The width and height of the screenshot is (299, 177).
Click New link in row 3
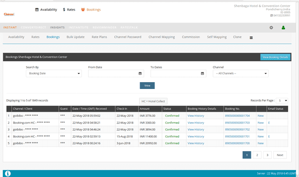(261, 129)
